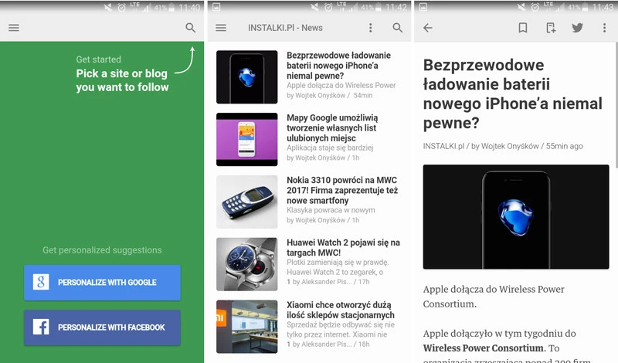This screenshot has width=618, height=363.
Task: Open headline 'Bezprzewodowe ładowanie baterii' in list
Action: coord(338,66)
